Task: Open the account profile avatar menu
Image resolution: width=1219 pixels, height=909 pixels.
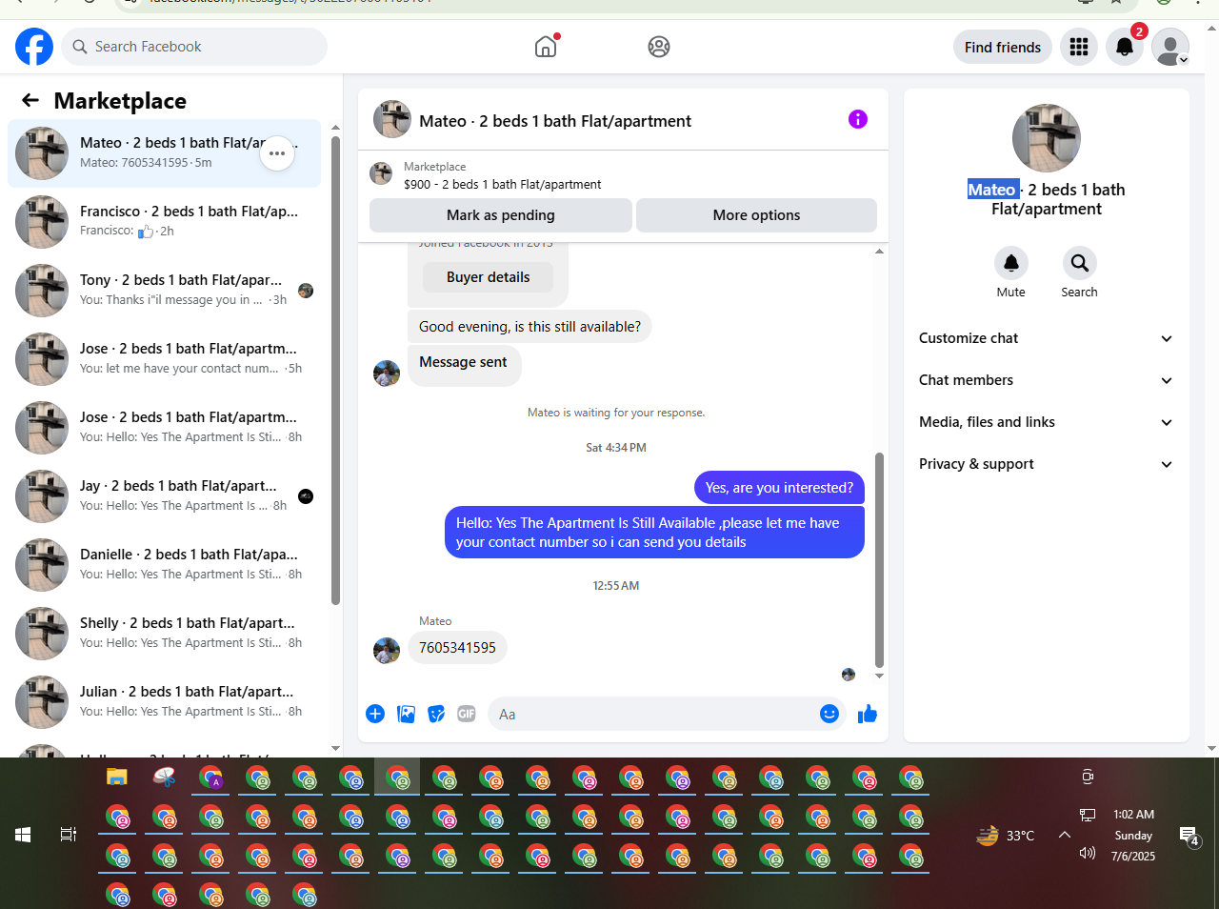Action: click(1170, 47)
